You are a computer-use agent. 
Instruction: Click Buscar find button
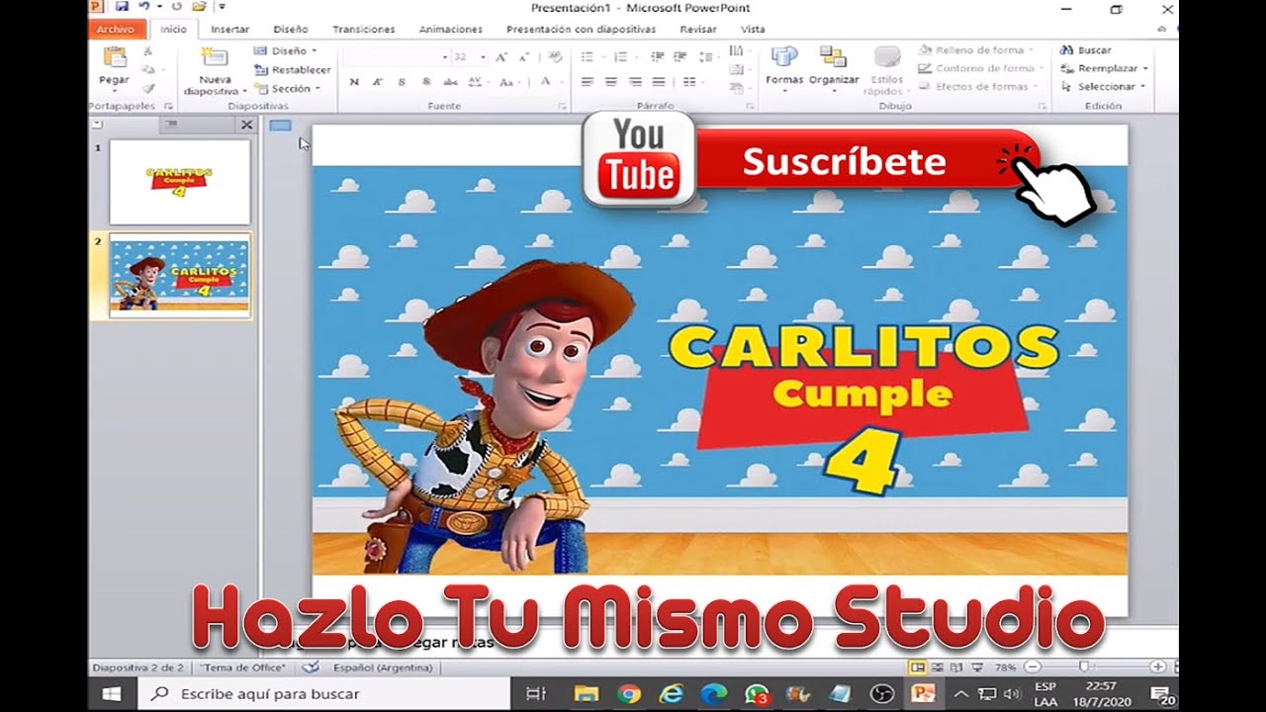point(1085,49)
